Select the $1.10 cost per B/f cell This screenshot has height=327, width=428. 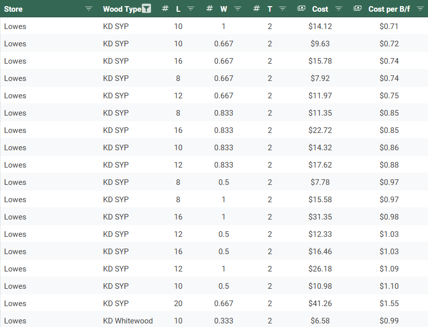(389, 286)
